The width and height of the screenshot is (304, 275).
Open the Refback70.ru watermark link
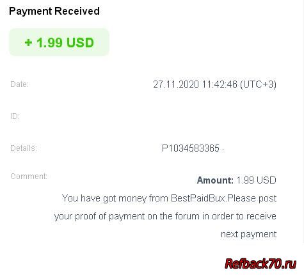[260, 263]
